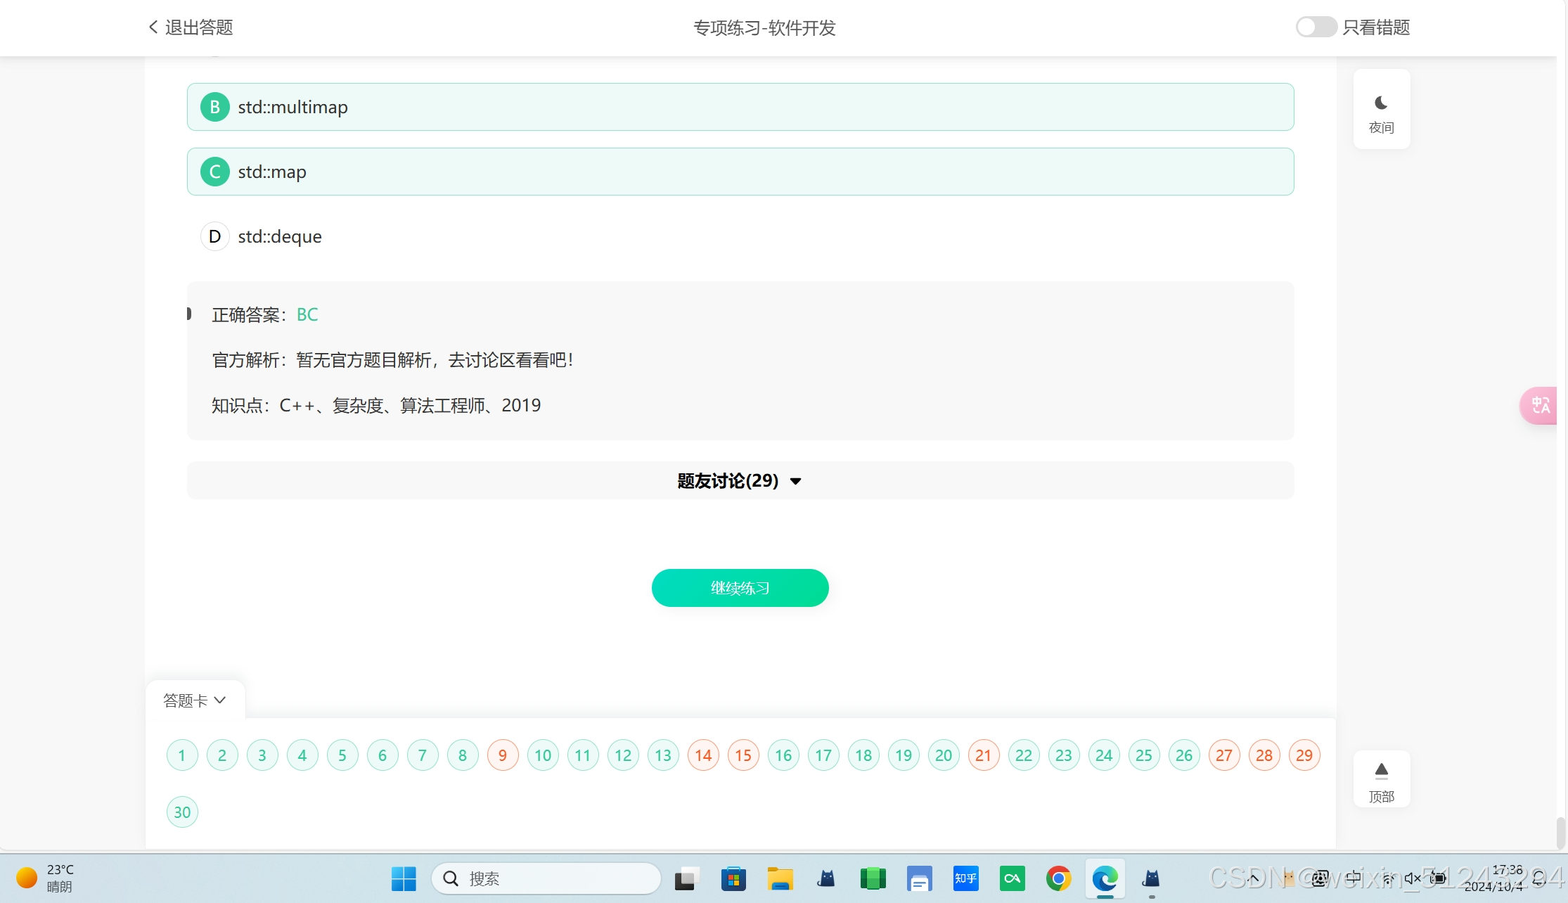Click the Windows search box

[x=546, y=878]
